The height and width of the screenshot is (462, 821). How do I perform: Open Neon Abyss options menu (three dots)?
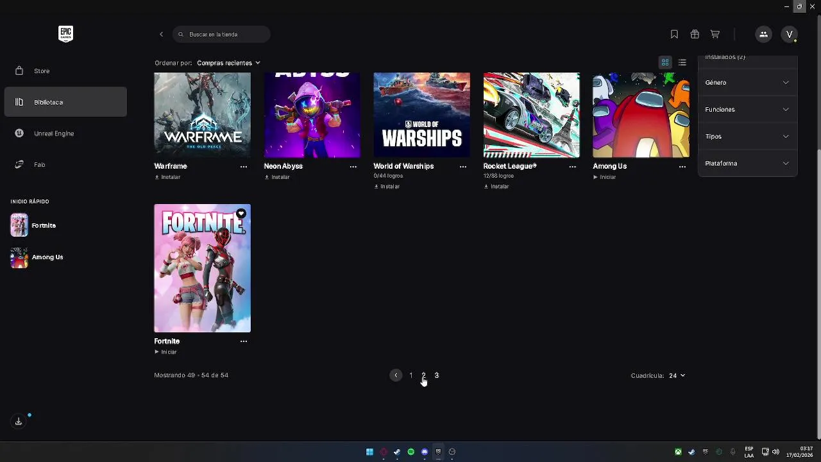click(353, 166)
